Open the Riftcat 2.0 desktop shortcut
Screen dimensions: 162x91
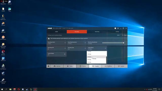[3, 59]
